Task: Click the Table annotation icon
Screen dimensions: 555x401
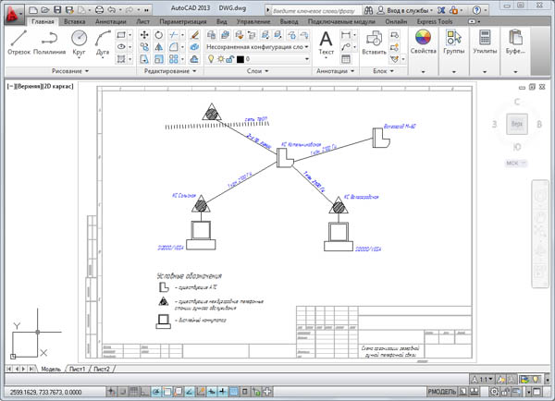Action: 346,59
